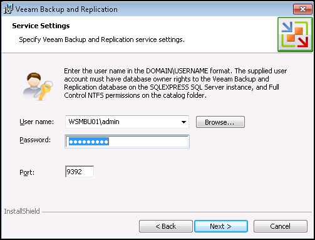Click the 'Specify Veeam Backup and Replication service settings' text
Viewport: 315px width, 240px height.
101,39
